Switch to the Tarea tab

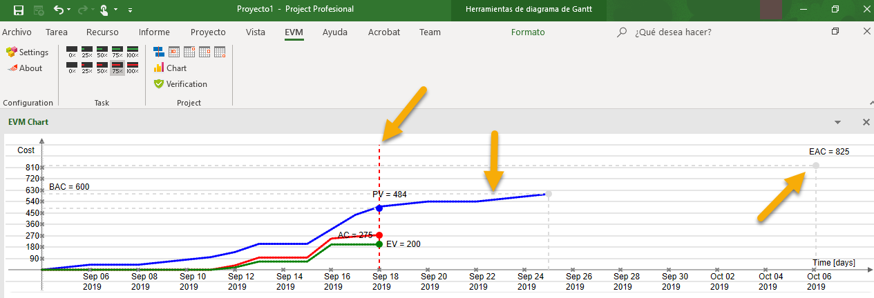56,32
